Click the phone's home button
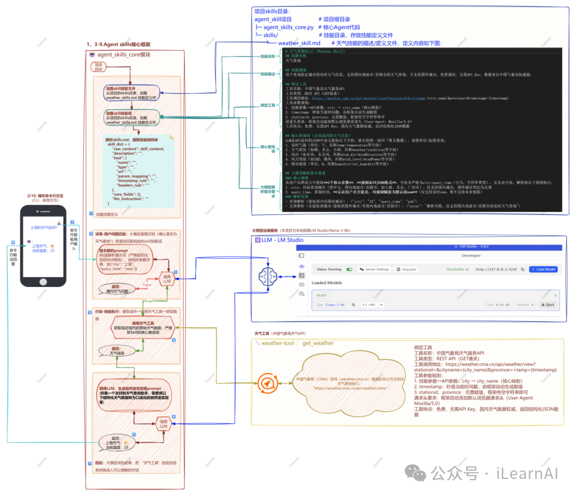Viewport: 576px width, 496px height. (43, 282)
